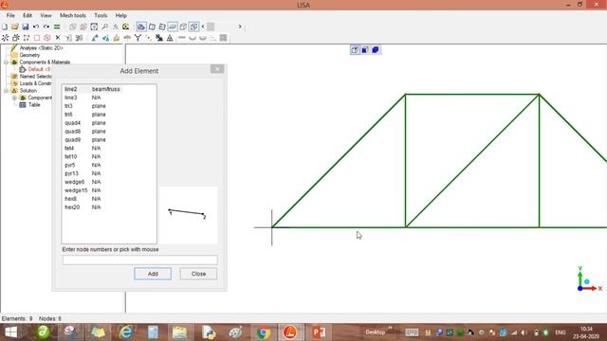
Task: Click the LISA app icon in taskbar
Action: pyautogui.click(x=290, y=332)
